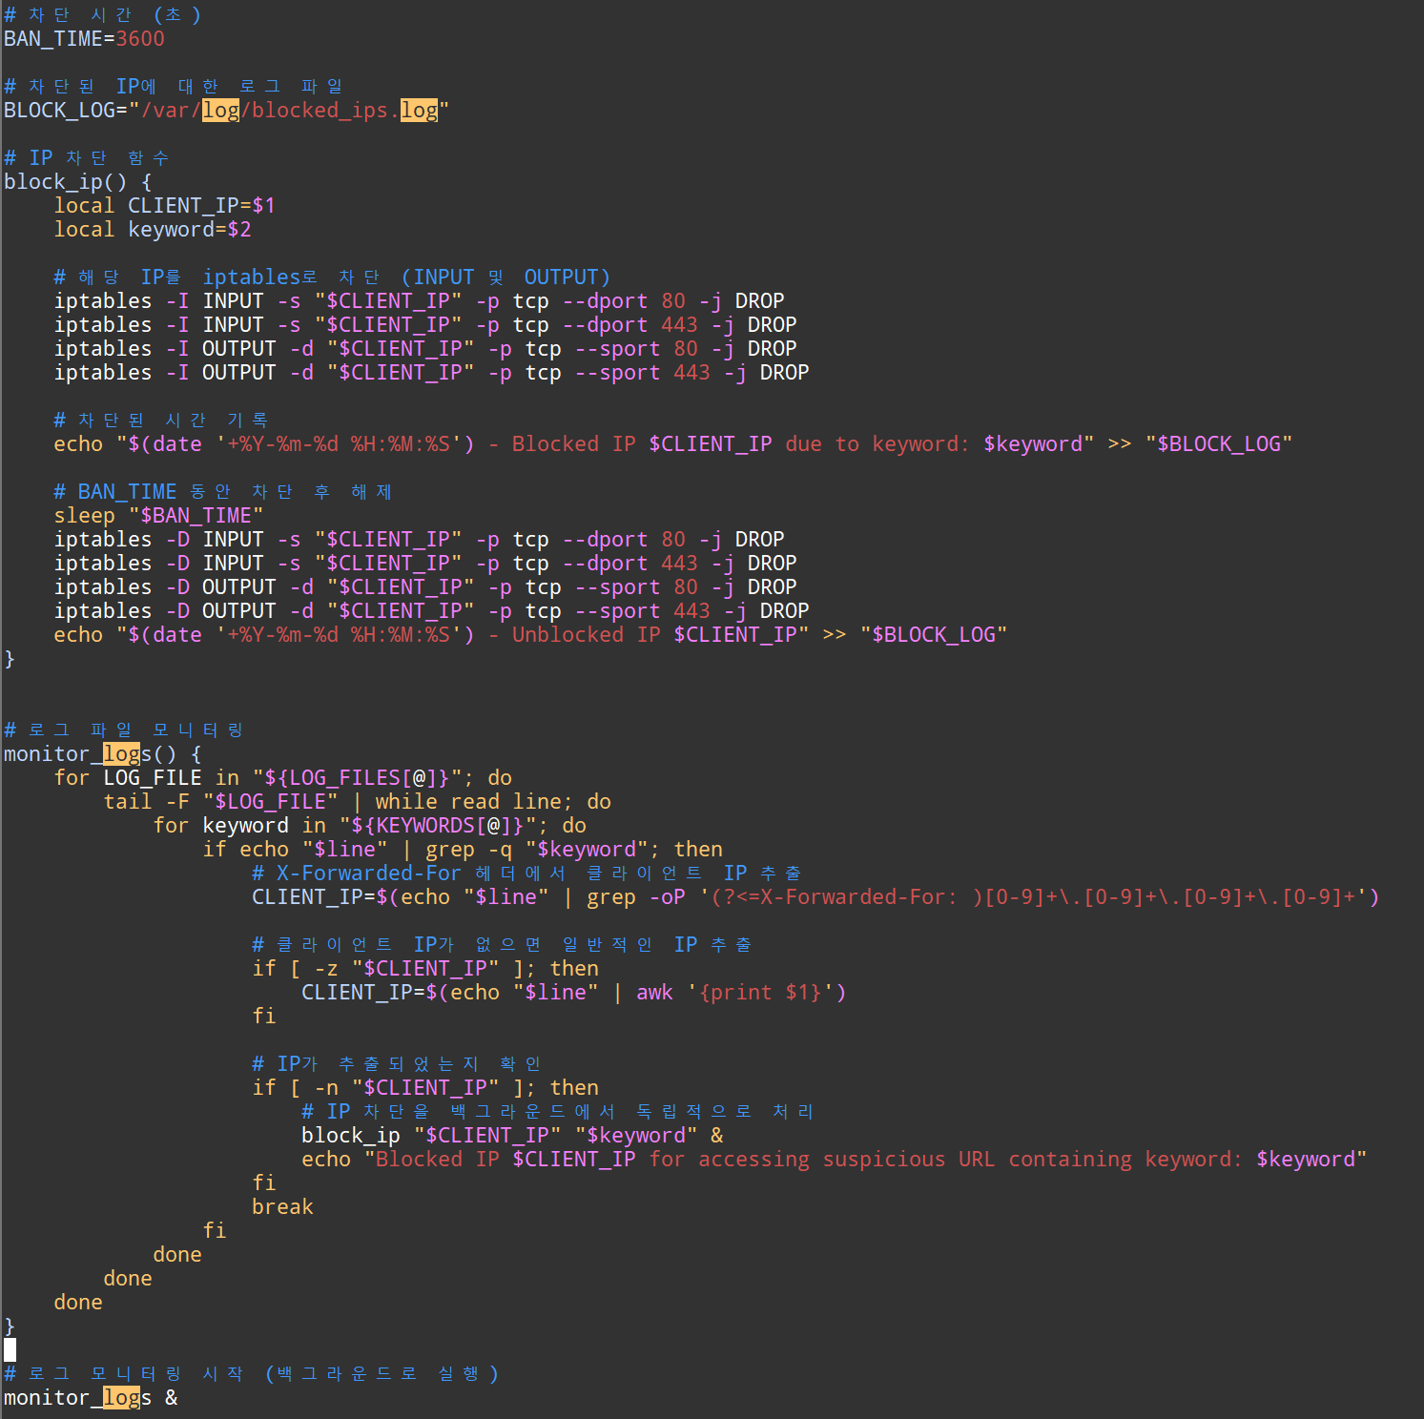1424x1419 pixels.
Task: Click the 'local keyword=$2' line
Action: pos(153,230)
